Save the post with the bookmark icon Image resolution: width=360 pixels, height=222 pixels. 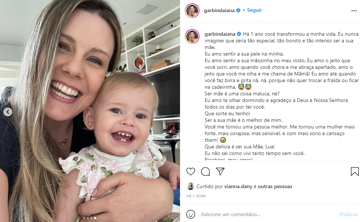355,172
